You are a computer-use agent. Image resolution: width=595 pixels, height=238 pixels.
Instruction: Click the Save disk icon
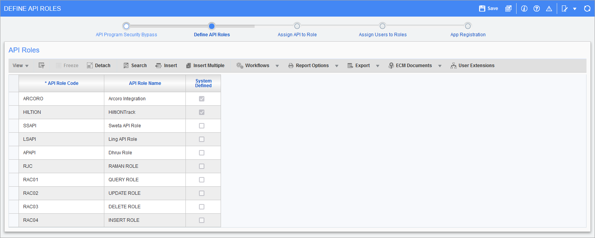coord(482,8)
